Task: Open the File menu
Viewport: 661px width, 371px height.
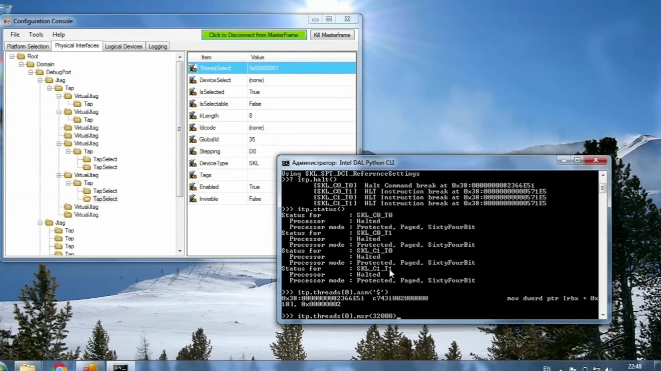Action: coord(15,35)
